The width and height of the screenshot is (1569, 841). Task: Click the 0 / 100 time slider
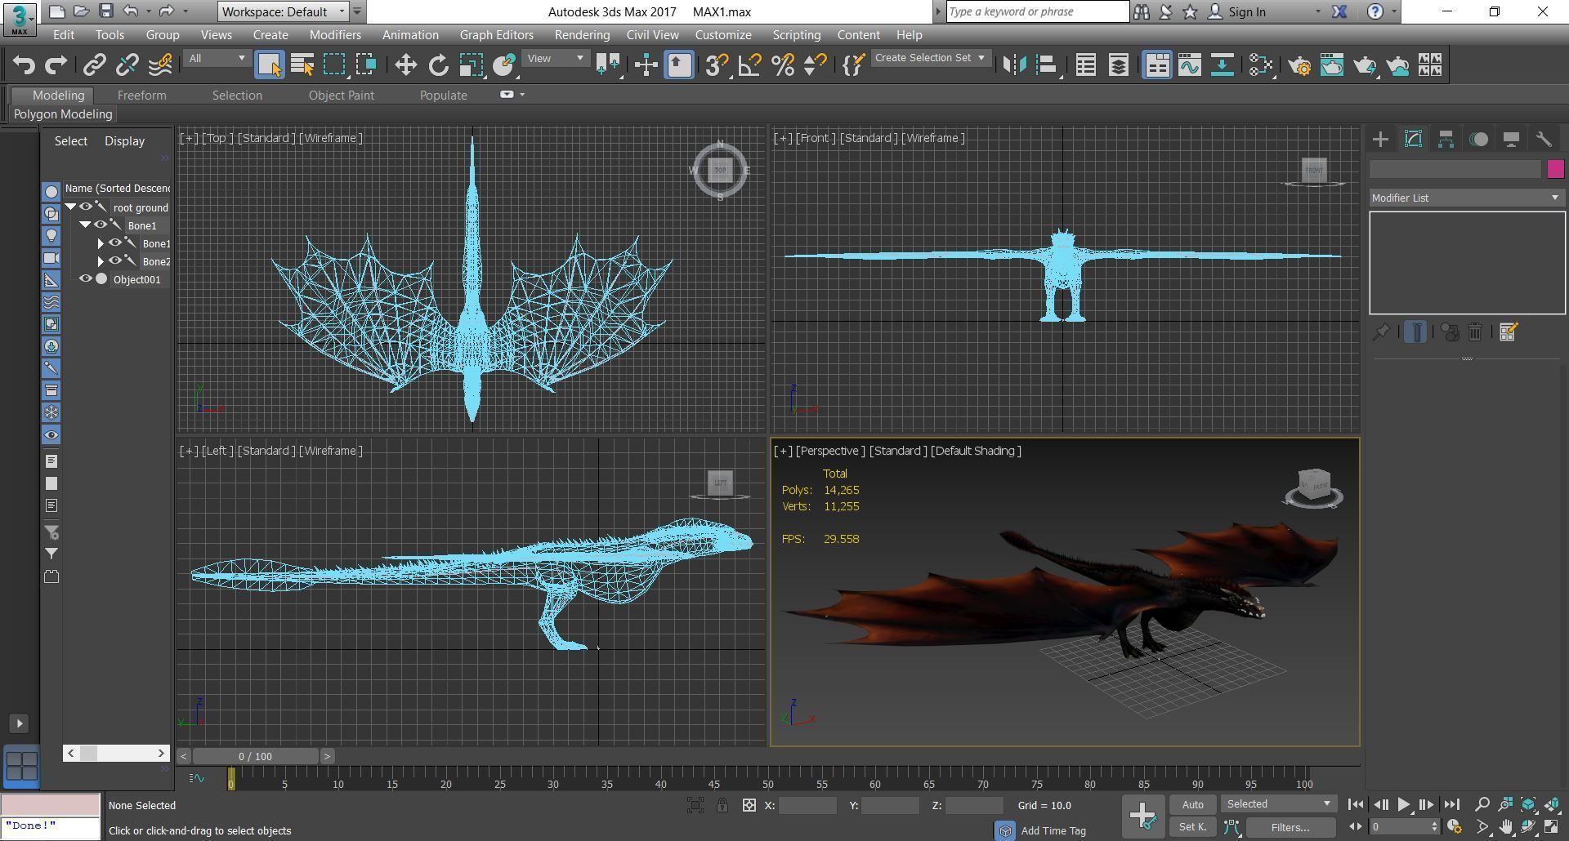click(255, 756)
